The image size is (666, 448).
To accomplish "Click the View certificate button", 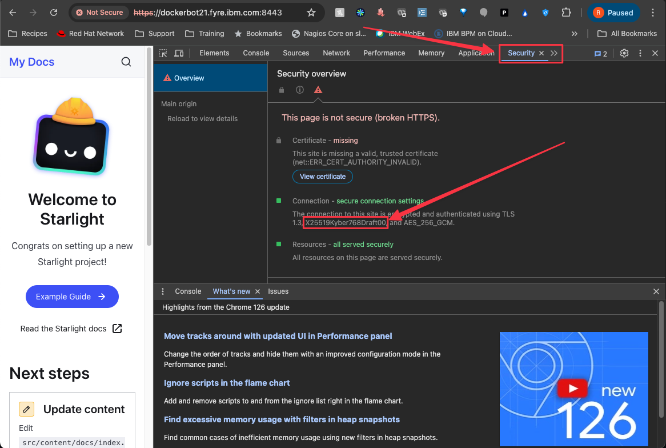I will tap(323, 177).
